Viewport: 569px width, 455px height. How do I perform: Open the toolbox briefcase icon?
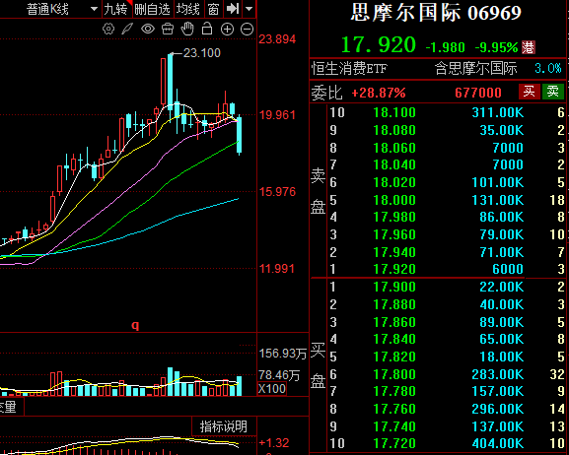pyautogui.click(x=168, y=29)
